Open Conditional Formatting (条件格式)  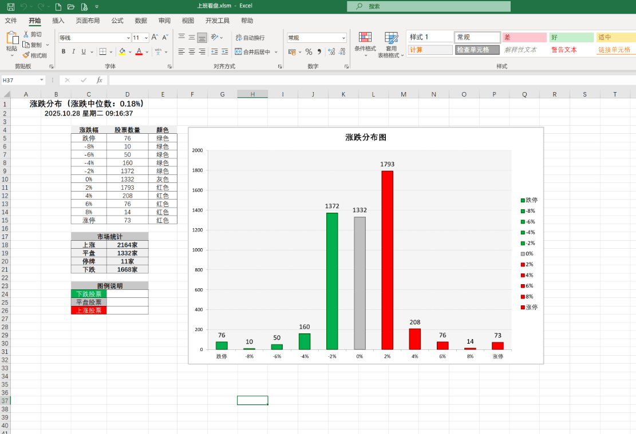pos(365,42)
